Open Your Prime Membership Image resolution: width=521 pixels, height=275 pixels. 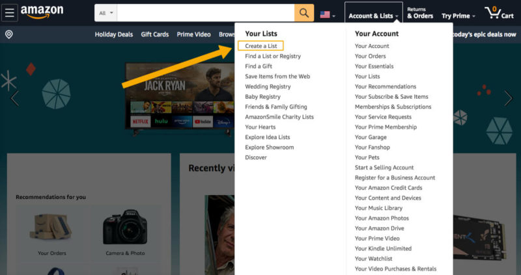click(x=386, y=127)
